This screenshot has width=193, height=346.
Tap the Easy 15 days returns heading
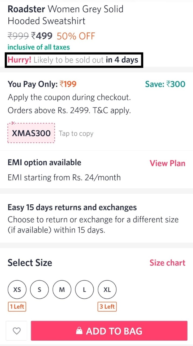pos(72,207)
